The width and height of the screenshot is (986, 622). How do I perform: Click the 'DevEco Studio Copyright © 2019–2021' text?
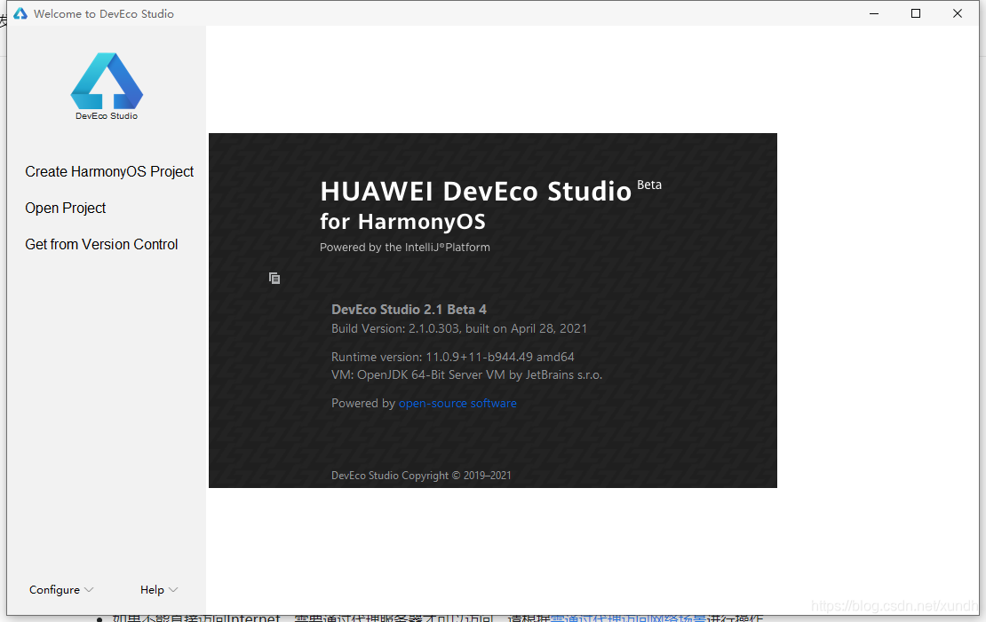421,476
